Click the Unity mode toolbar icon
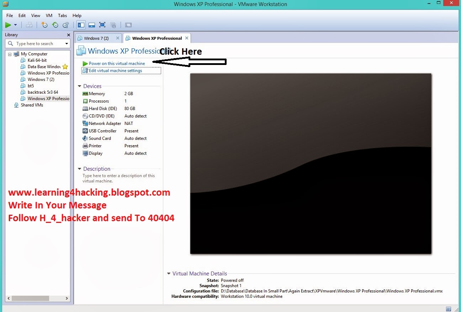The height and width of the screenshot is (312, 461). (x=113, y=25)
